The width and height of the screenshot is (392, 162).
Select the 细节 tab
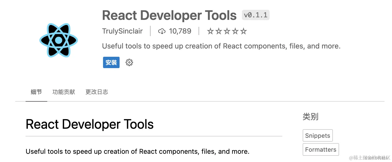tap(36, 92)
